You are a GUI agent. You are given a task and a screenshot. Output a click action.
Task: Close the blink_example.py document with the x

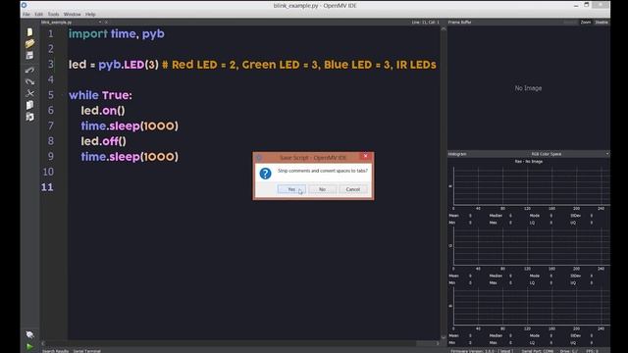[x=106, y=22]
